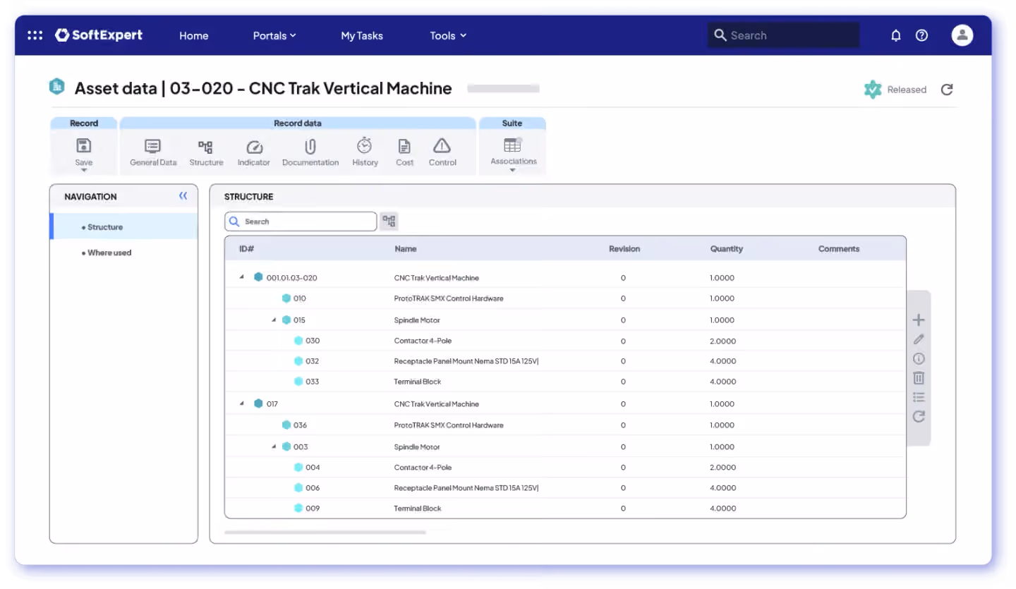Screen dimensions: 1016x589
Task: Click the add plus icon in side toolbar
Action: [x=919, y=320]
